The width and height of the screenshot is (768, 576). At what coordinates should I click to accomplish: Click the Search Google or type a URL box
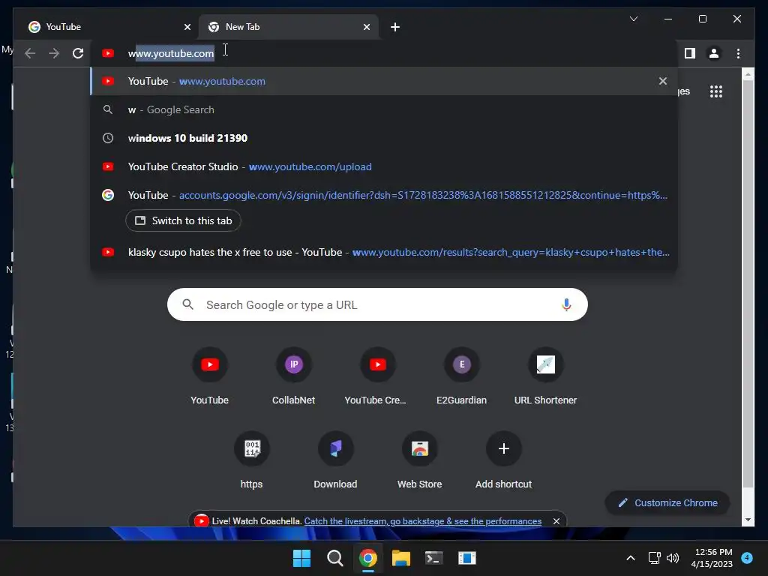coord(377,304)
